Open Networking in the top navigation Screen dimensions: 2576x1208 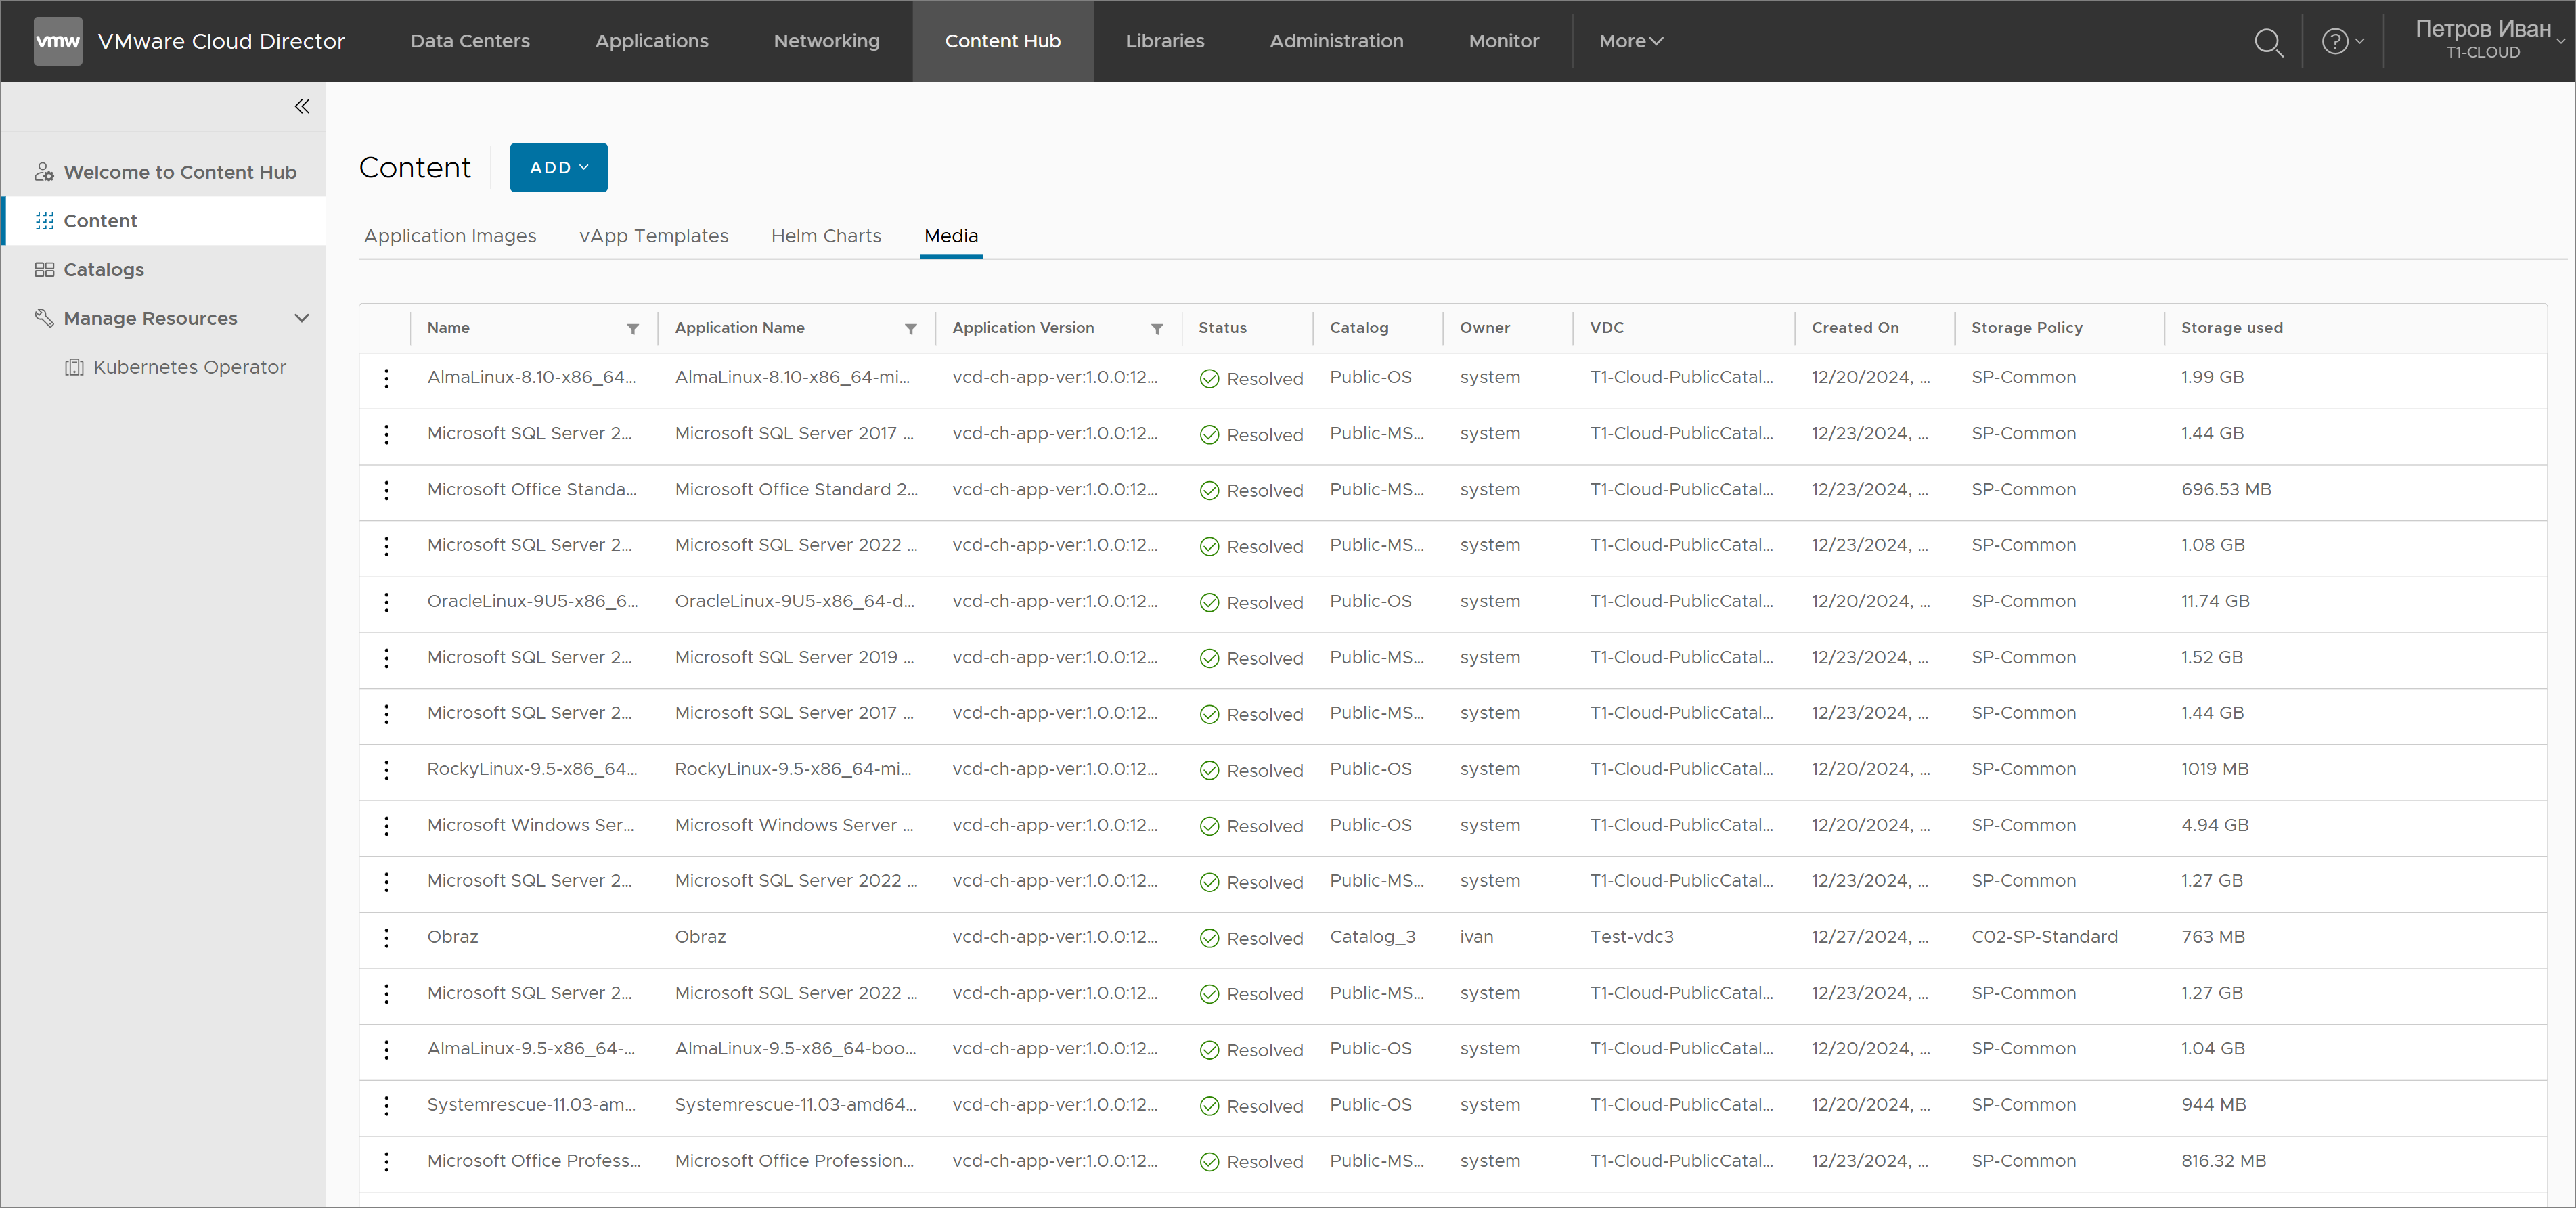click(x=827, y=41)
